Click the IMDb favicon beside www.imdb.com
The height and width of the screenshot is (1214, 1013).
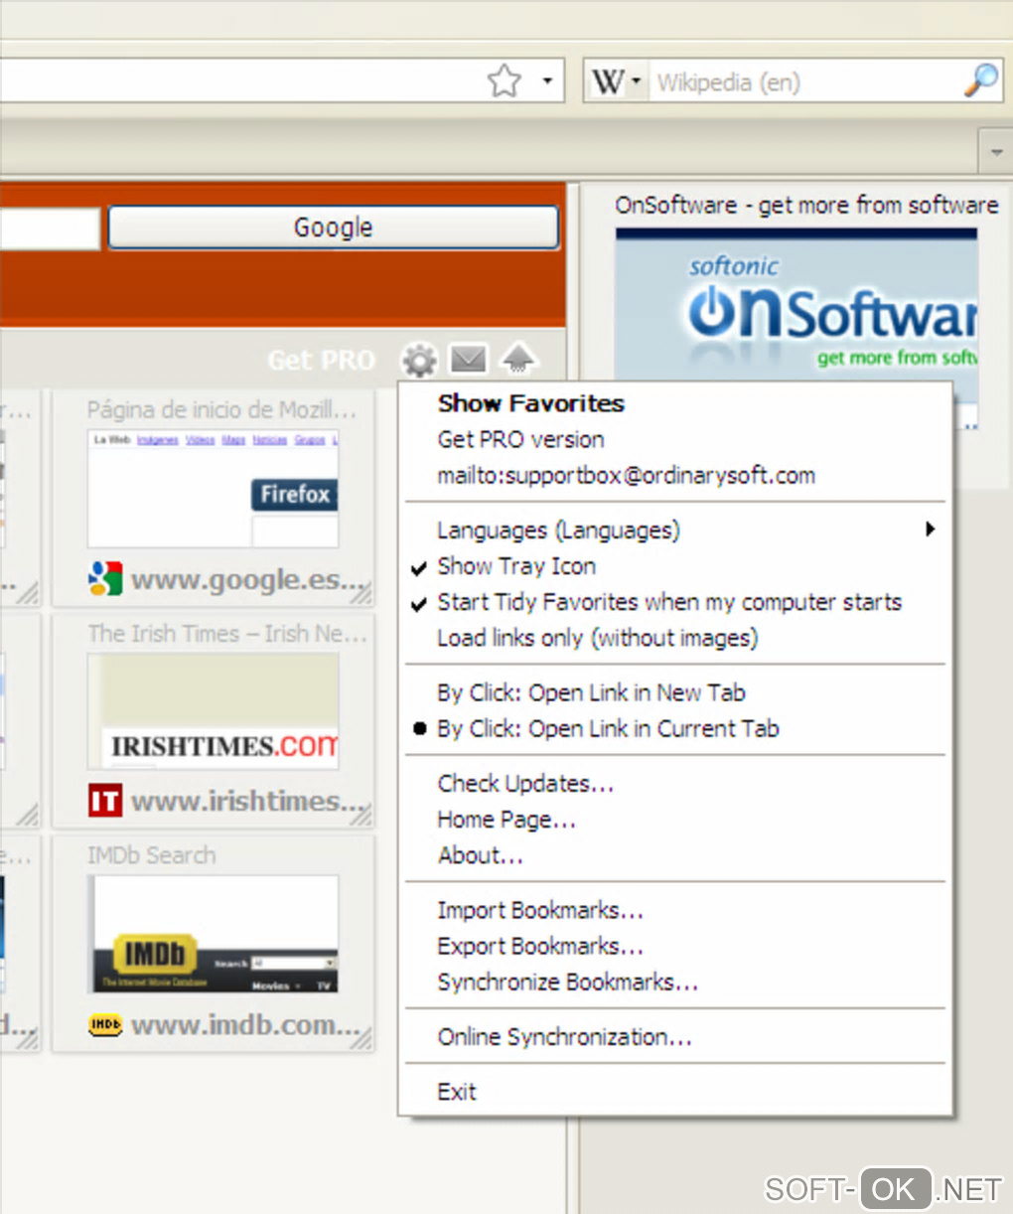[x=104, y=1024]
